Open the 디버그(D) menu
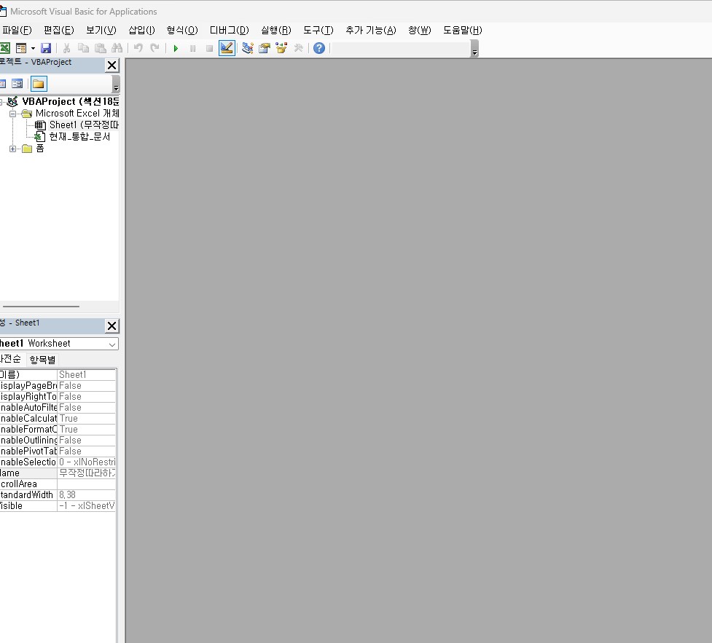 [x=229, y=30]
